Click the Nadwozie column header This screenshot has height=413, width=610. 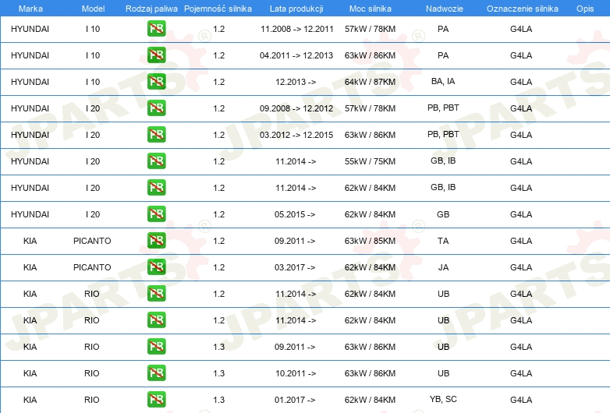coord(445,9)
